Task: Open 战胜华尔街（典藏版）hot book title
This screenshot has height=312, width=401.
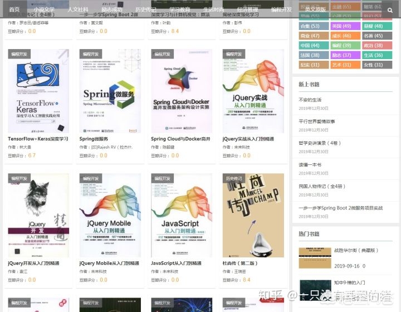Action: [356, 250]
